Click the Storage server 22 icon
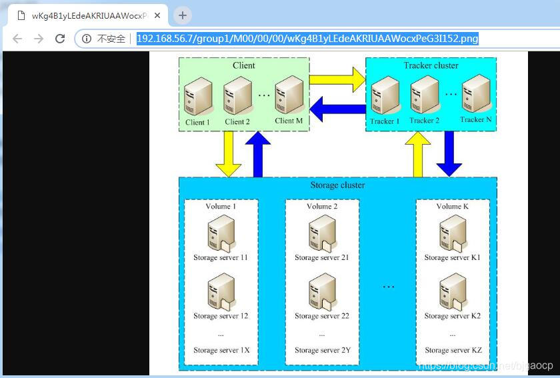 [x=323, y=292]
